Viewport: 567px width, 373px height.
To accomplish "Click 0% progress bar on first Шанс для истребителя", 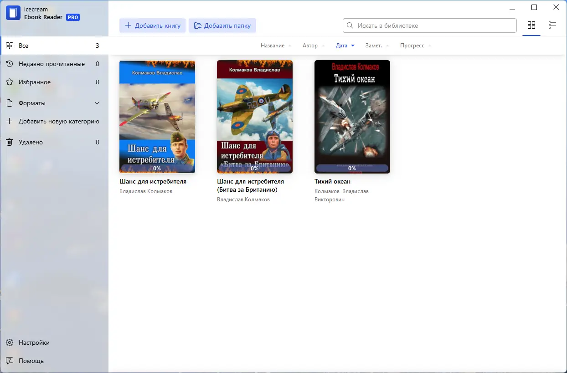I will pos(157,168).
